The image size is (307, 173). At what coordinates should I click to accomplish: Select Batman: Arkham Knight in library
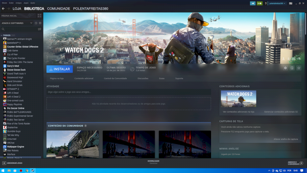[20, 39]
